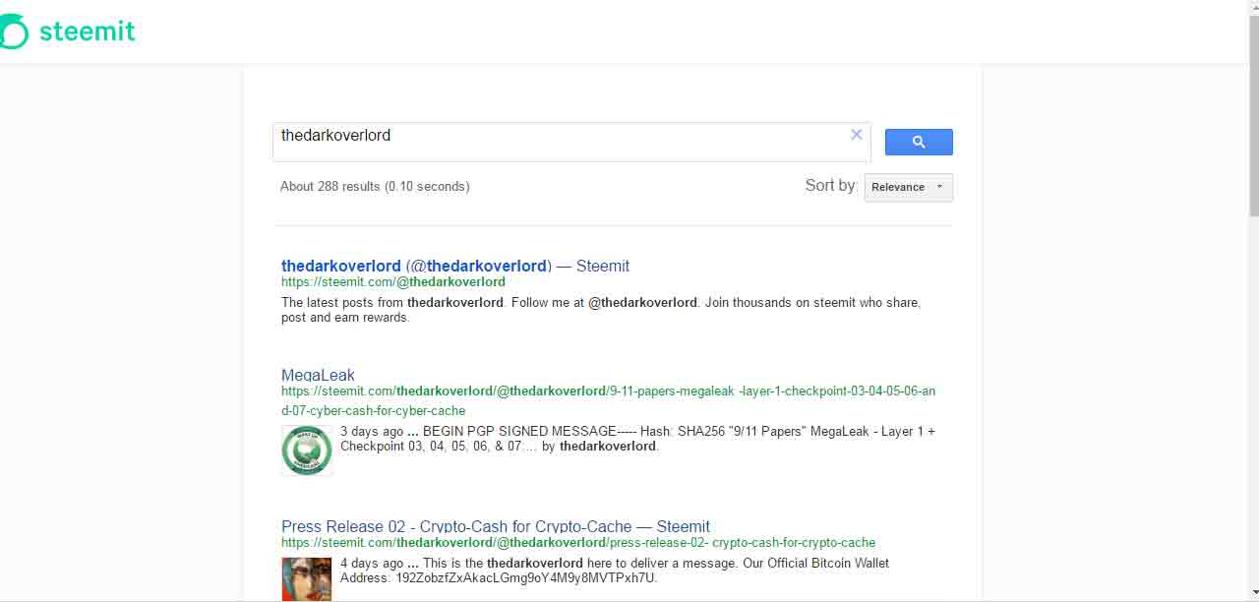Image resolution: width=1259 pixels, height=602 pixels.
Task: Click the Press Release 02 thumbnail image
Action: pyautogui.click(x=307, y=578)
